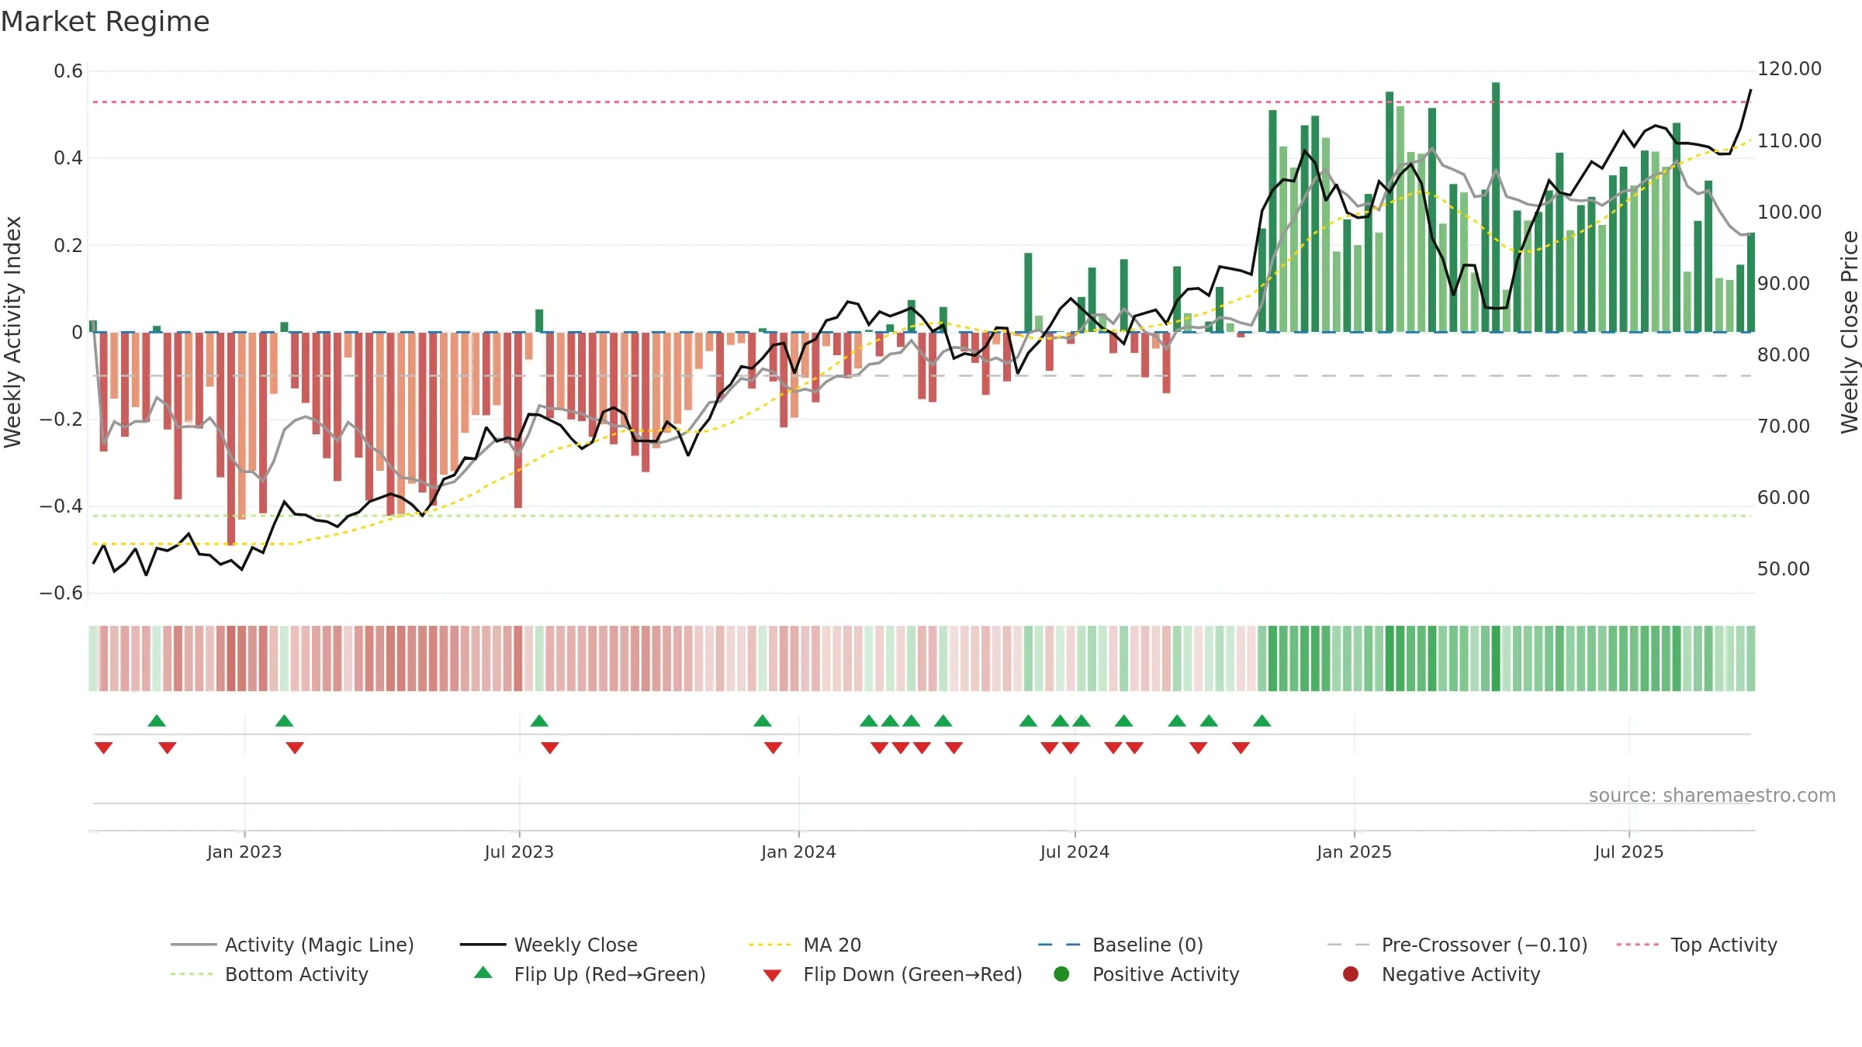Screen dimensions: 1862x1047
Task: Click the 50.00 price axis label
Action: 1783,568
